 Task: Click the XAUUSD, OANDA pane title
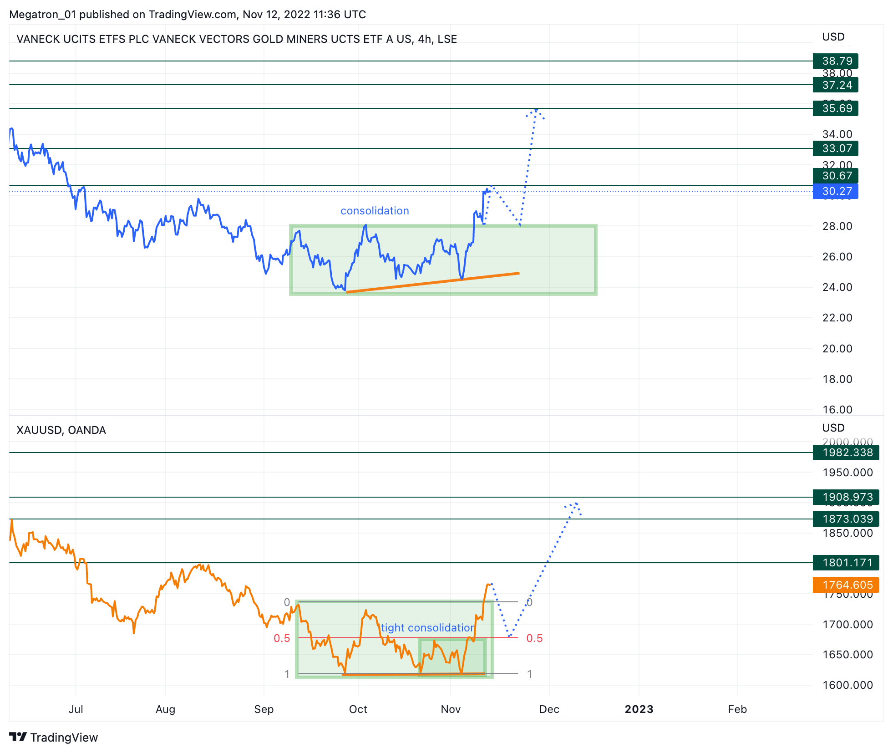tap(61, 430)
